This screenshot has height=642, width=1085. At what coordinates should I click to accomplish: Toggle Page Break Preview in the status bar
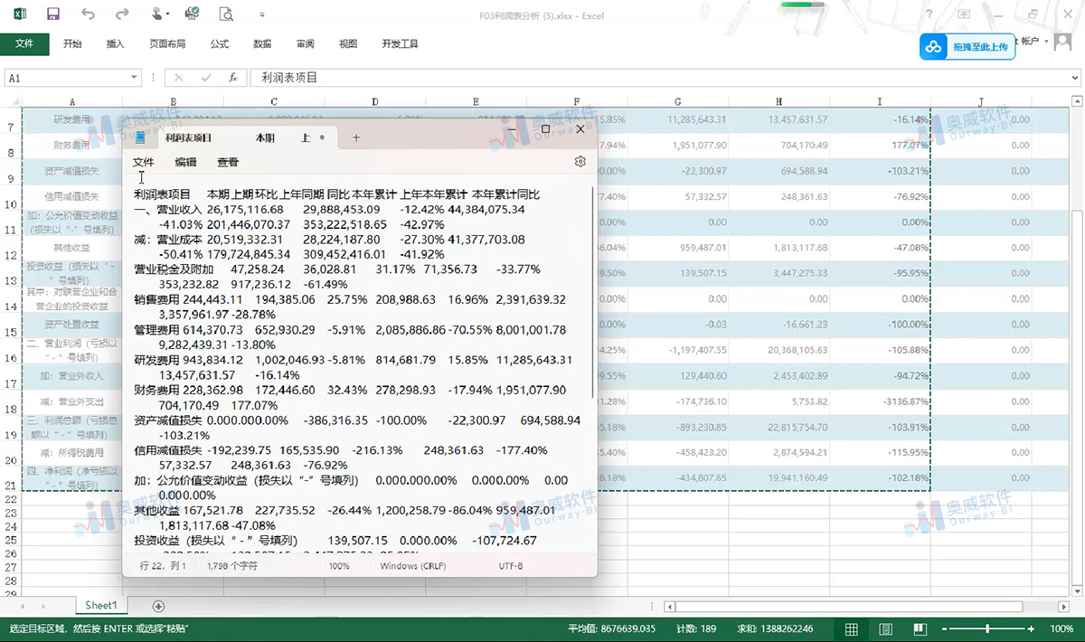[x=920, y=628]
